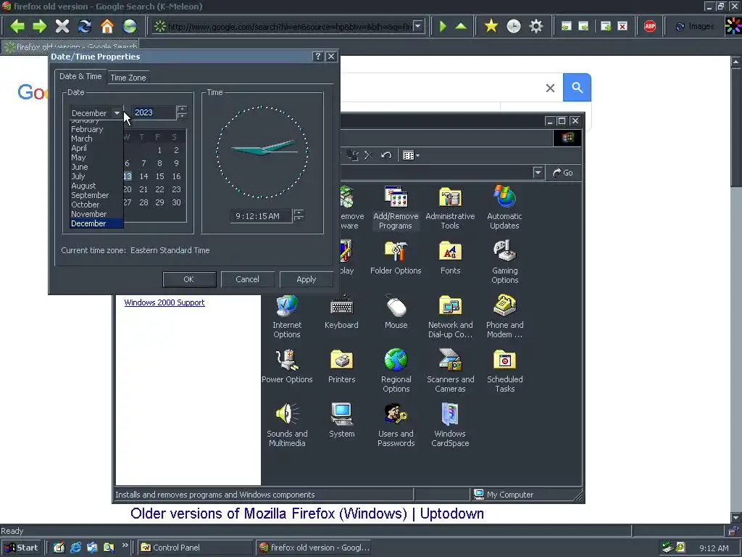Click the Undo icon in Control Panel toolbar

pyautogui.click(x=386, y=155)
